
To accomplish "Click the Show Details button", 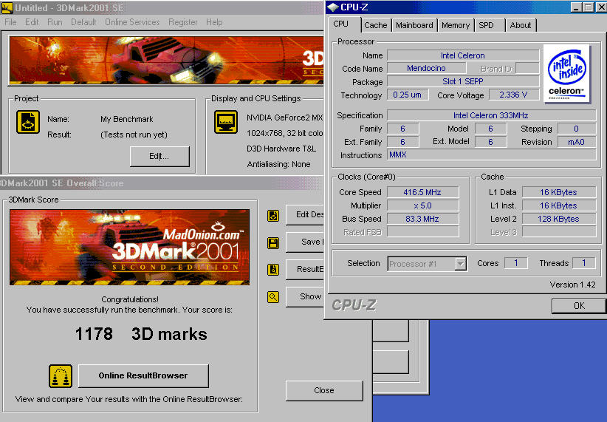I will click(x=305, y=297).
